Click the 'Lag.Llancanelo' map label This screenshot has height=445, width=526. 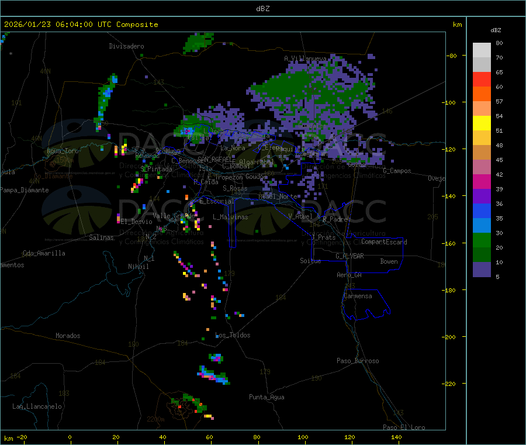pyautogui.click(x=37, y=406)
